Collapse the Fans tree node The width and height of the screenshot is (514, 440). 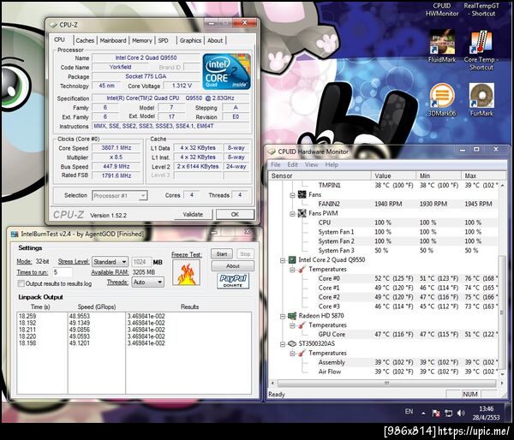pyautogui.click(x=292, y=195)
